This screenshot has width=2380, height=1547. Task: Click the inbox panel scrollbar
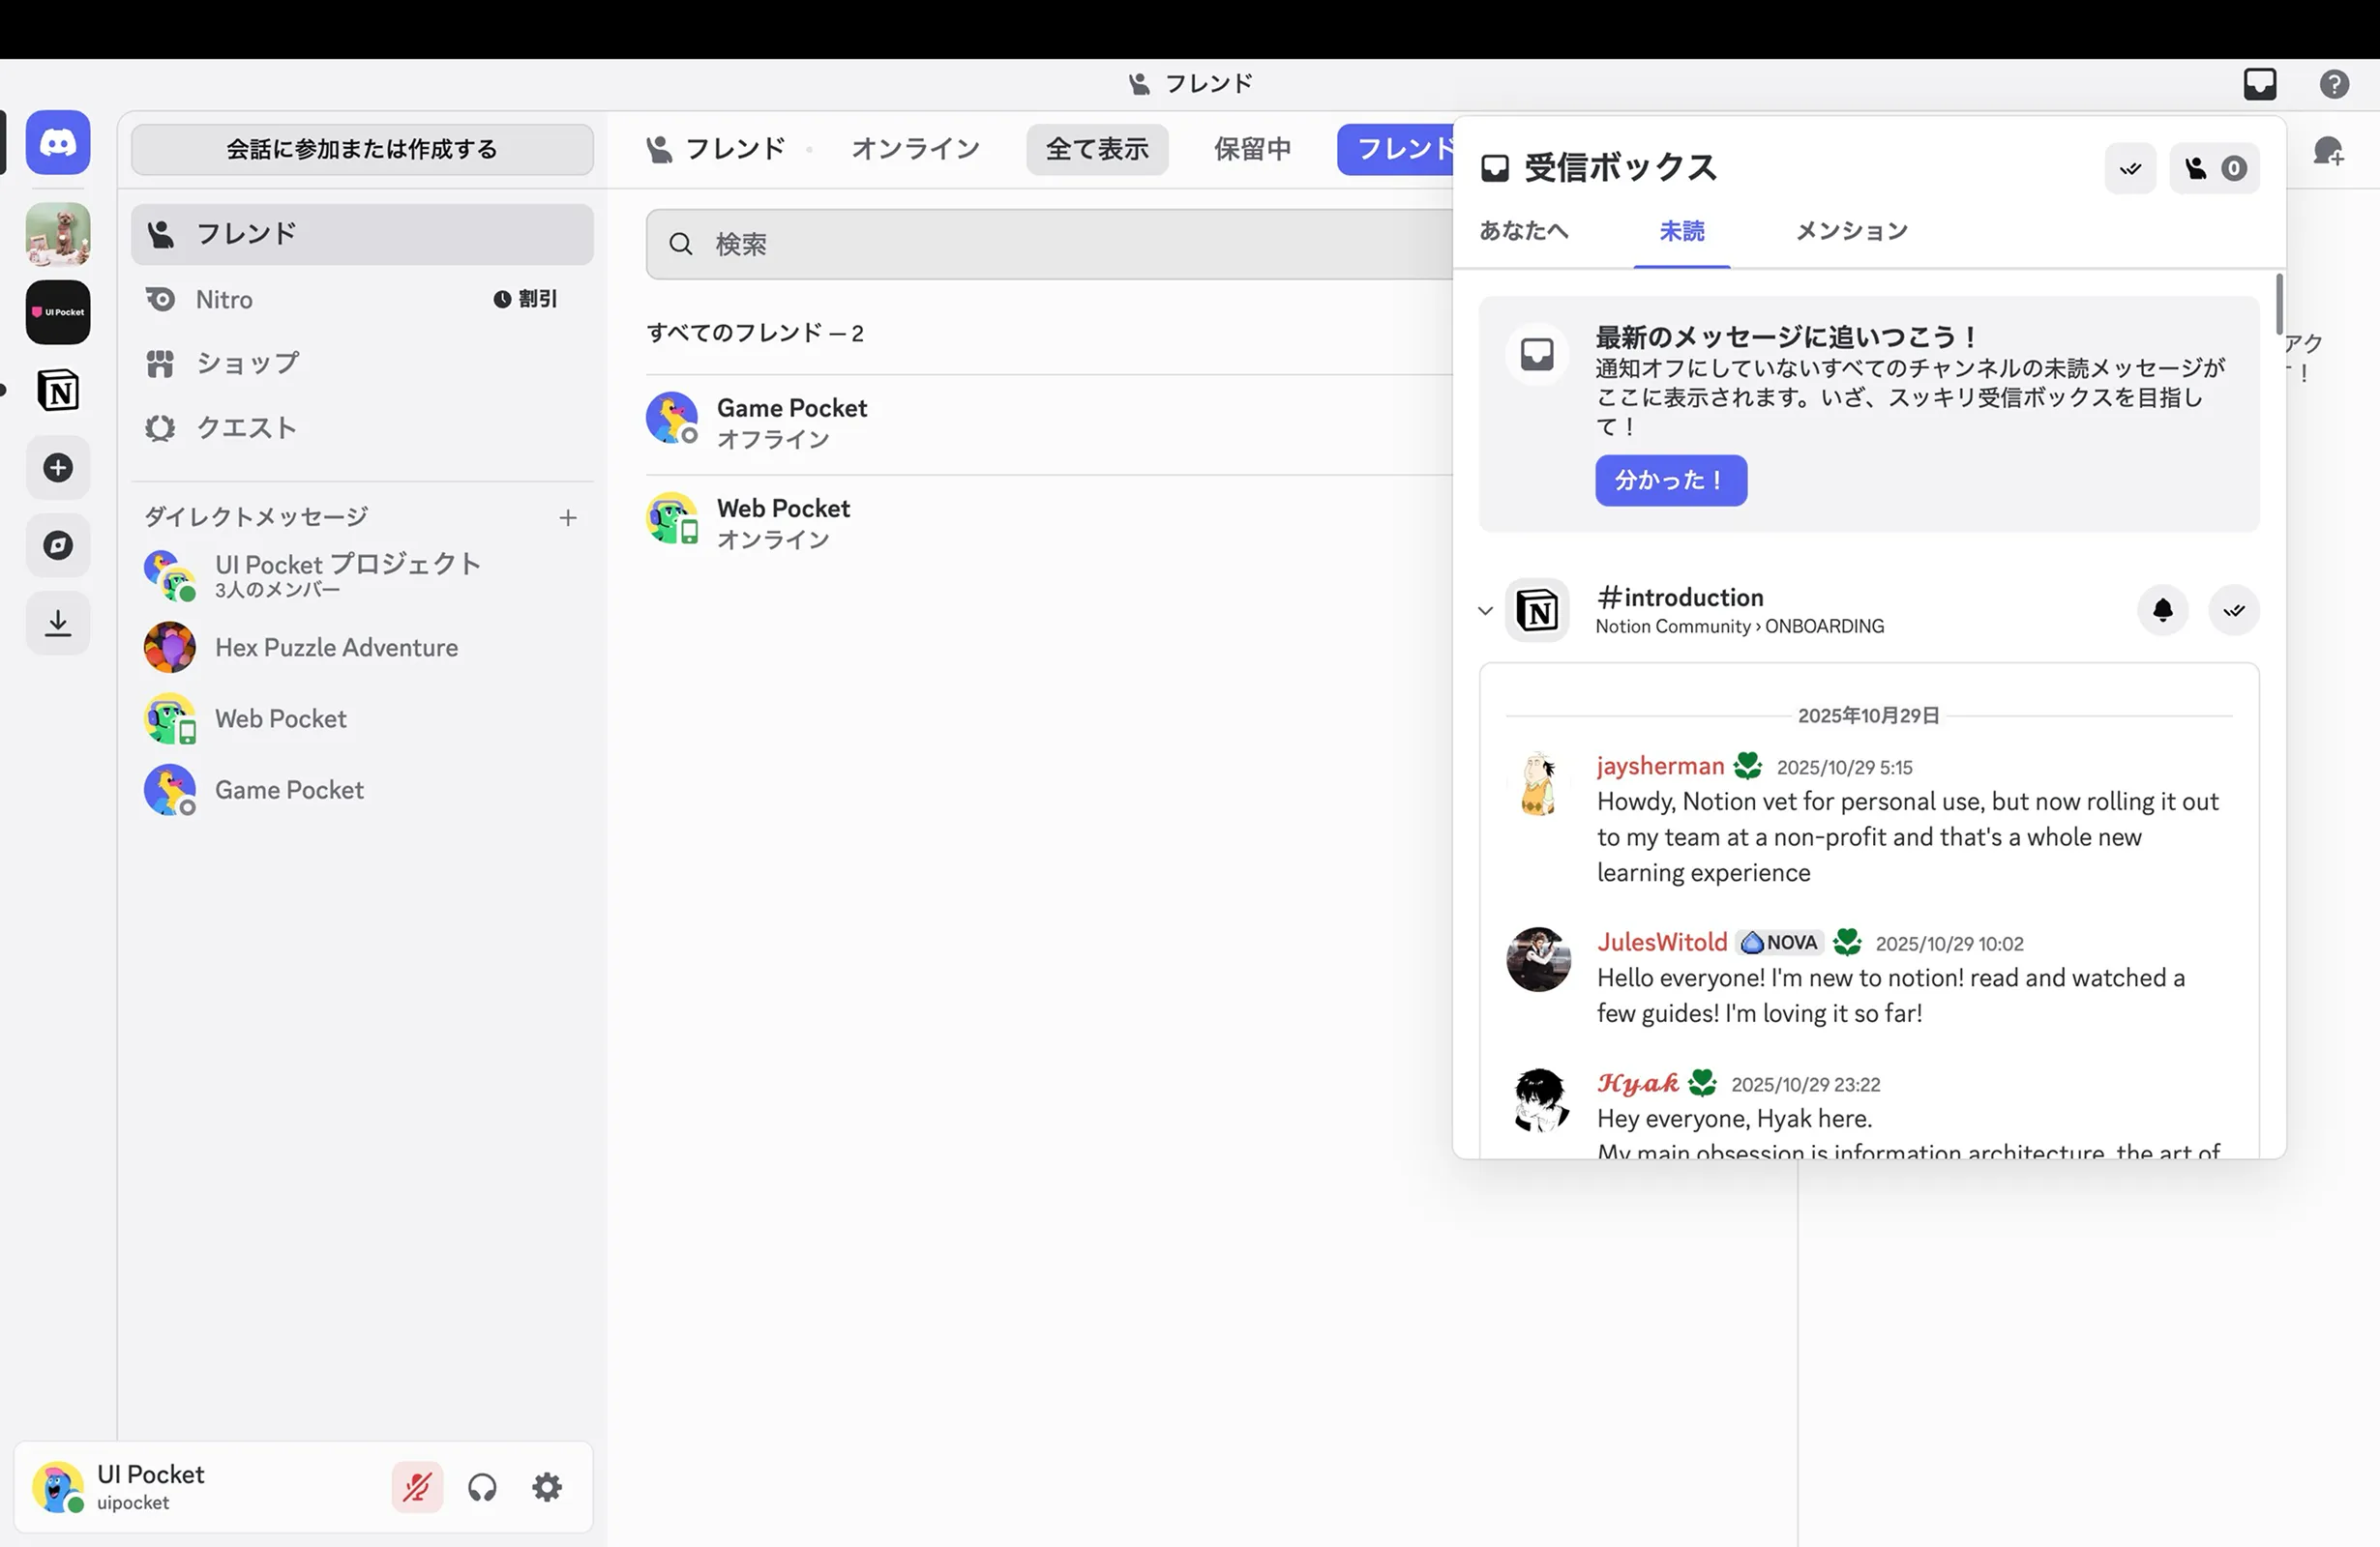2279,305
